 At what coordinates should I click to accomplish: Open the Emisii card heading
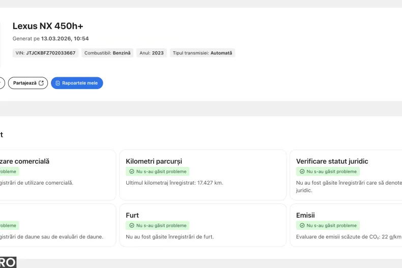pos(305,215)
